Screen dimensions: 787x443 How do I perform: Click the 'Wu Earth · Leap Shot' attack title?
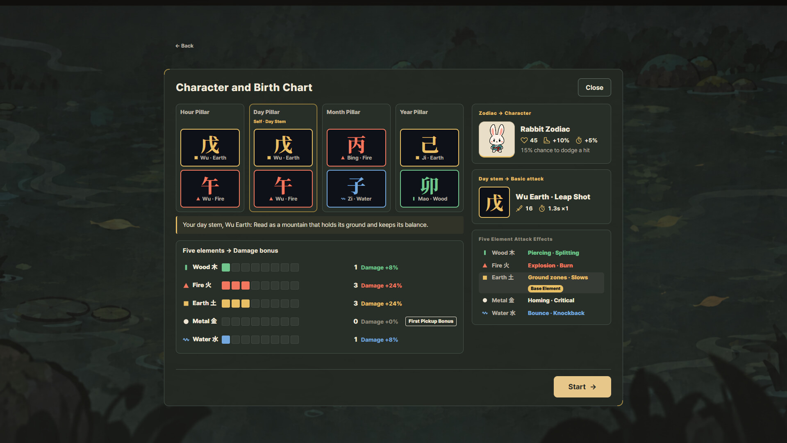tap(553, 197)
